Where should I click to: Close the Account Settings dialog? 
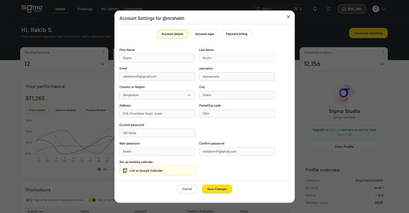click(288, 17)
